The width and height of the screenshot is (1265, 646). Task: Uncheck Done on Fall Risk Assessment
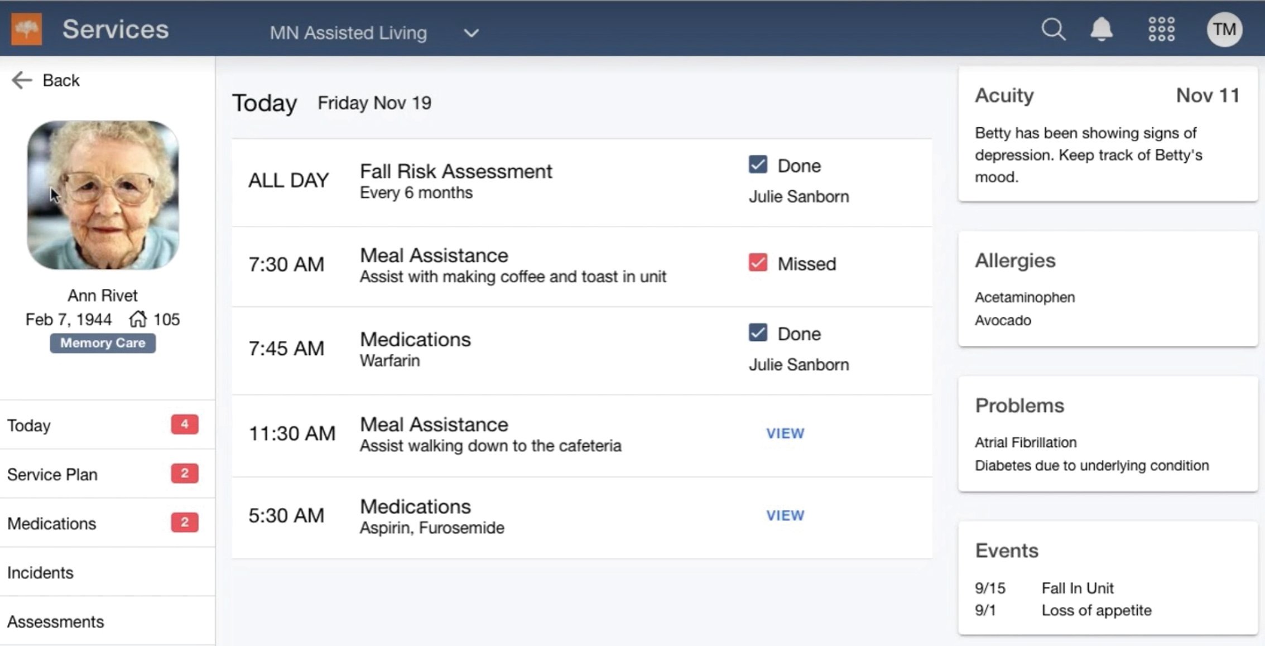758,165
